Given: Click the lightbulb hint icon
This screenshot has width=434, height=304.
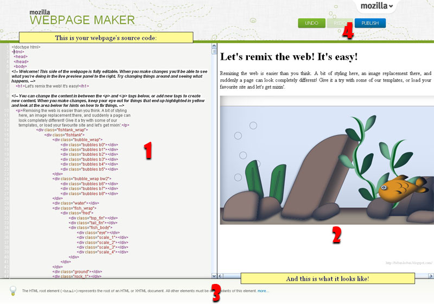Looking at the screenshot, I should (12, 290).
